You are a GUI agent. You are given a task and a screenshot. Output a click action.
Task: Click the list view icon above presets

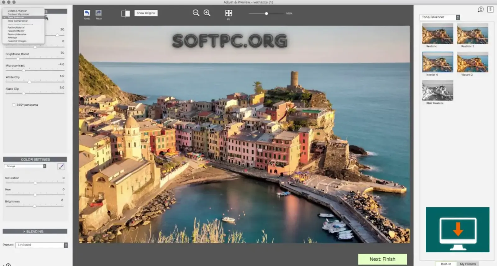[x=490, y=9]
